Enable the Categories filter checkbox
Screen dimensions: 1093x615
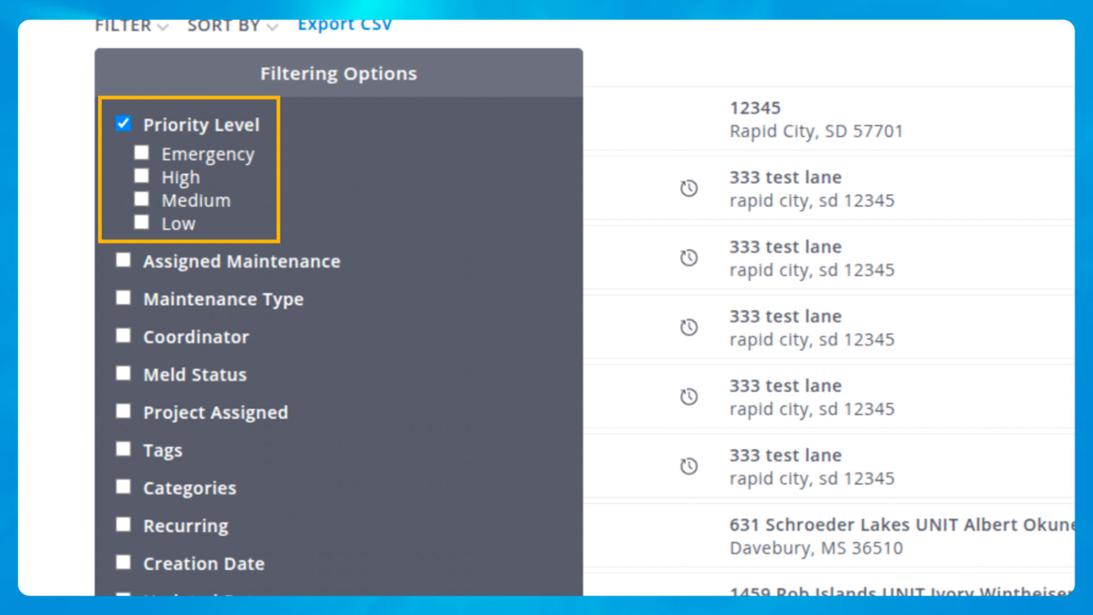coord(124,487)
